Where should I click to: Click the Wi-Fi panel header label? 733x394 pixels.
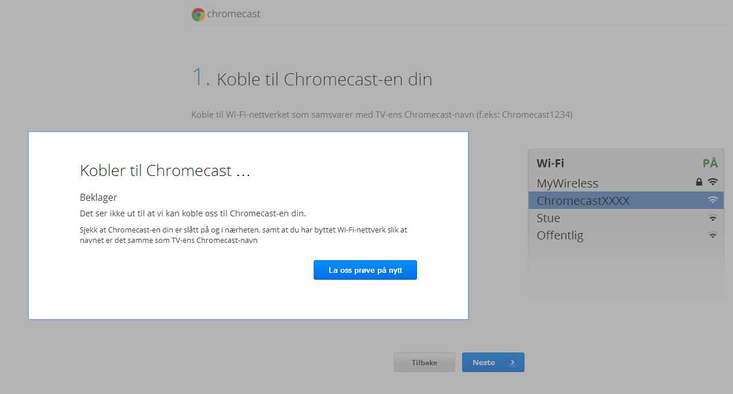[x=550, y=163]
